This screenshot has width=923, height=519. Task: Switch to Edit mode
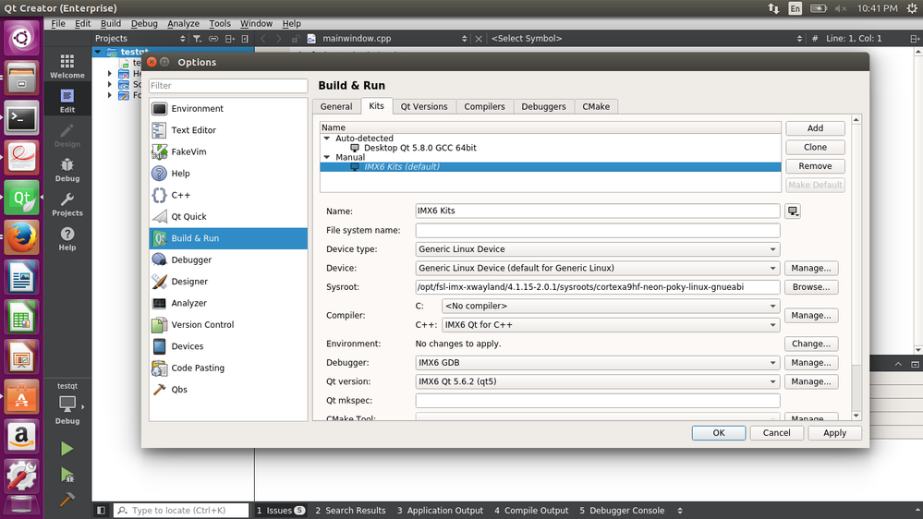pos(67,101)
